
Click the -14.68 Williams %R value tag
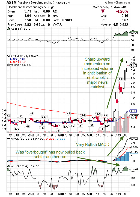pos(134,169)
